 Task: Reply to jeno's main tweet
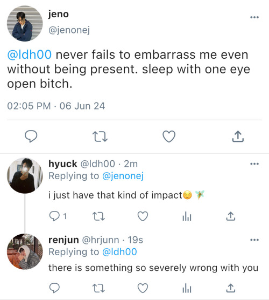pos(31,137)
